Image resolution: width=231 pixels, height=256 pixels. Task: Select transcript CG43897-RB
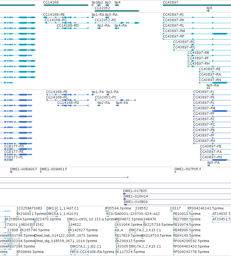209,55
